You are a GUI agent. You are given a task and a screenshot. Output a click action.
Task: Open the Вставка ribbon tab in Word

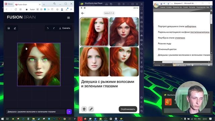point(169,7)
